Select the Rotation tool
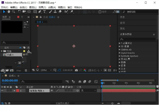 coord(19,12)
